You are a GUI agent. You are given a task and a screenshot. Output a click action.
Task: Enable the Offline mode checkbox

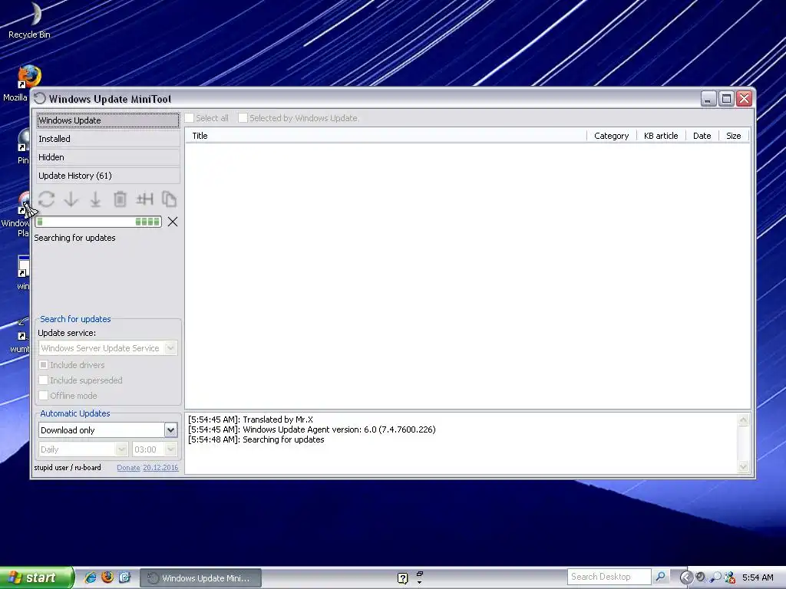[44, 396]
